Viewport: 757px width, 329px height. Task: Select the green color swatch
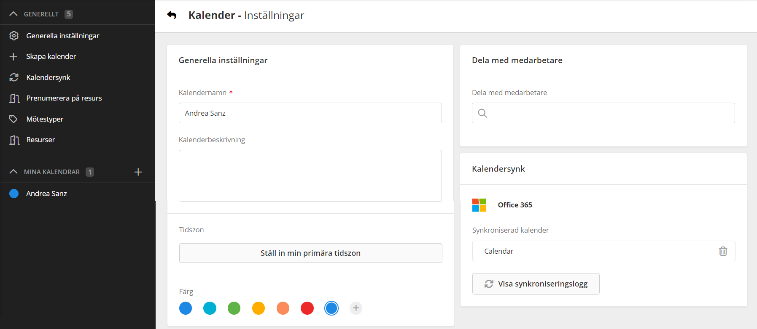click(234, 308)
